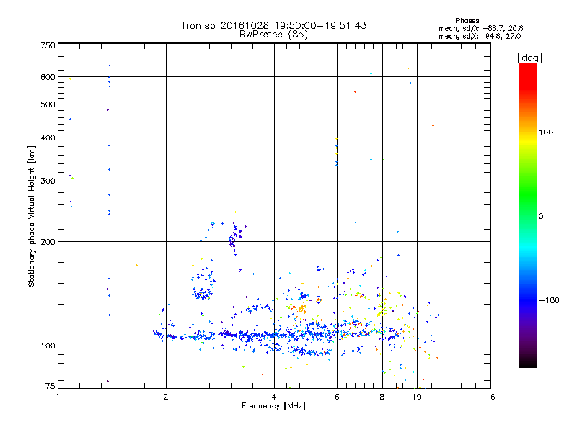Click the colorbar tick label '0'
This screenshot has width=577, height=432.
pyautogui.click(x=541, y=217)
